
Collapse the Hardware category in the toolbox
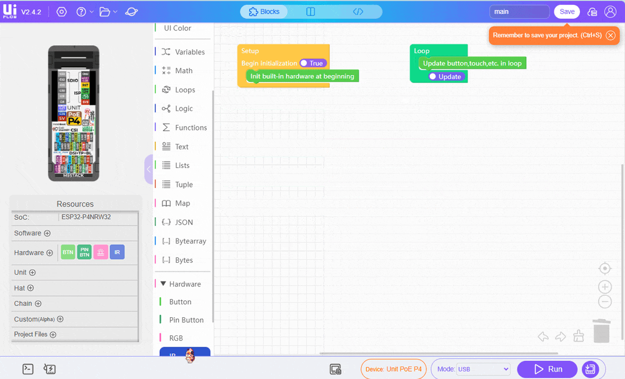click(164, 284)
